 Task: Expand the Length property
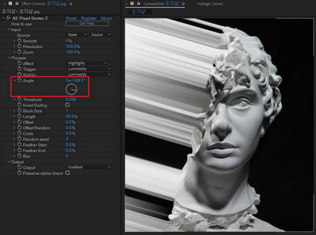click(14, 116)
